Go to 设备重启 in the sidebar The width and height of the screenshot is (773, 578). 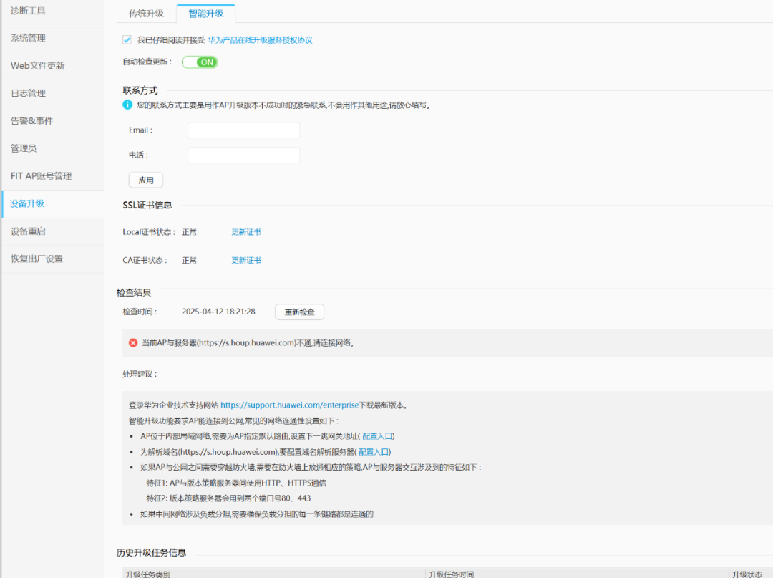click(28, 231)
